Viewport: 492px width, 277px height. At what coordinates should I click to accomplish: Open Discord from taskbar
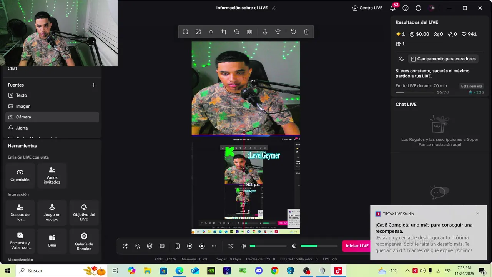coord(258,271)
